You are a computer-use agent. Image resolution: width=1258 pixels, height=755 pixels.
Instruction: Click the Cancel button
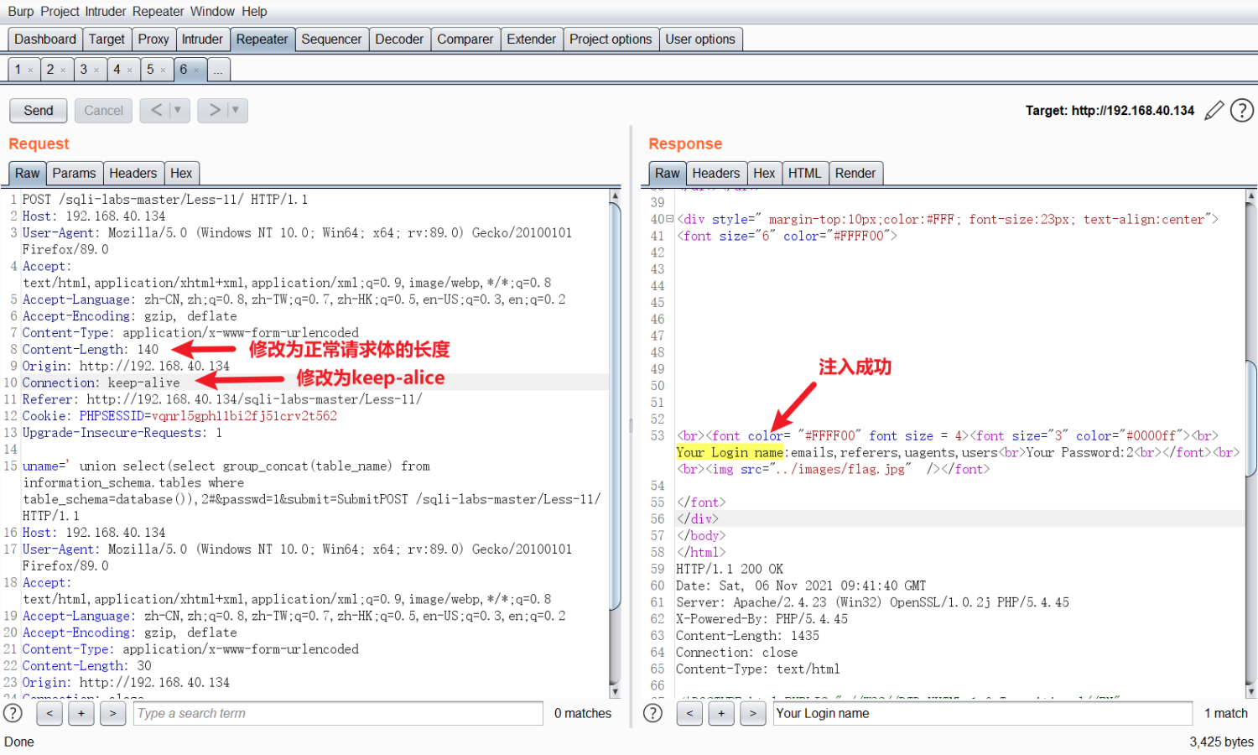click(x=103, y=110)
